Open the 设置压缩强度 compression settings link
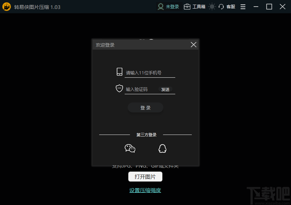 coord(145,190)
